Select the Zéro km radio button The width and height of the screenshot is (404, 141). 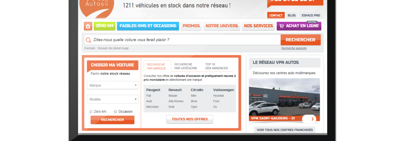tap(91, 112)
